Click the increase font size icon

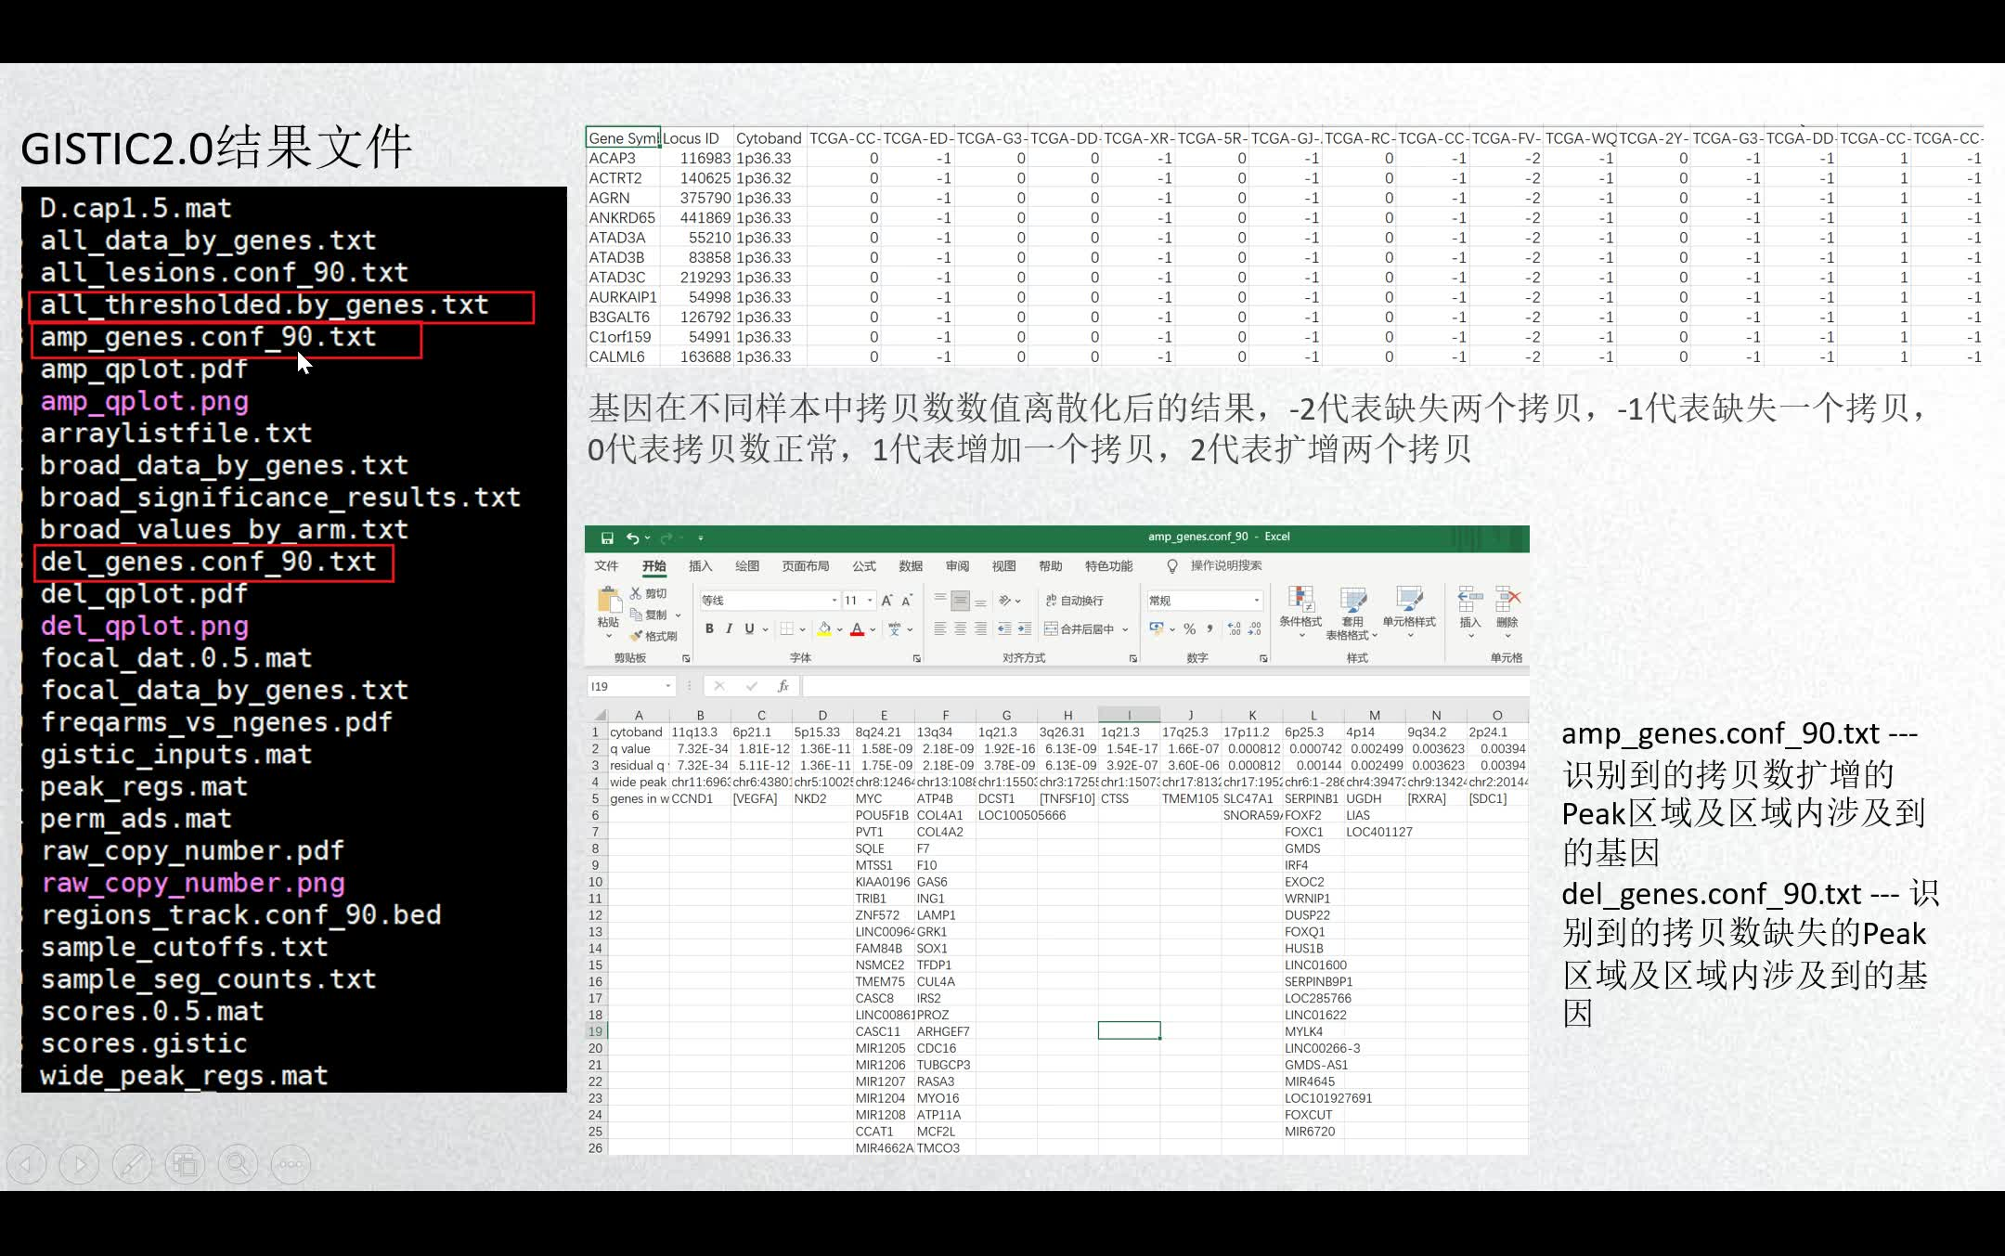coord(886,601)
